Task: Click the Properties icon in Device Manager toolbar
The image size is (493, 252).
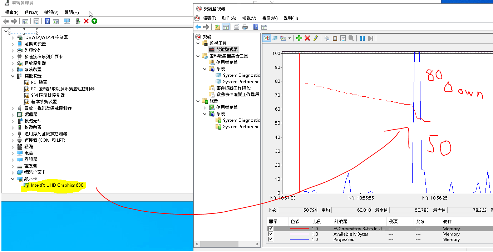Action: point(36,21)
